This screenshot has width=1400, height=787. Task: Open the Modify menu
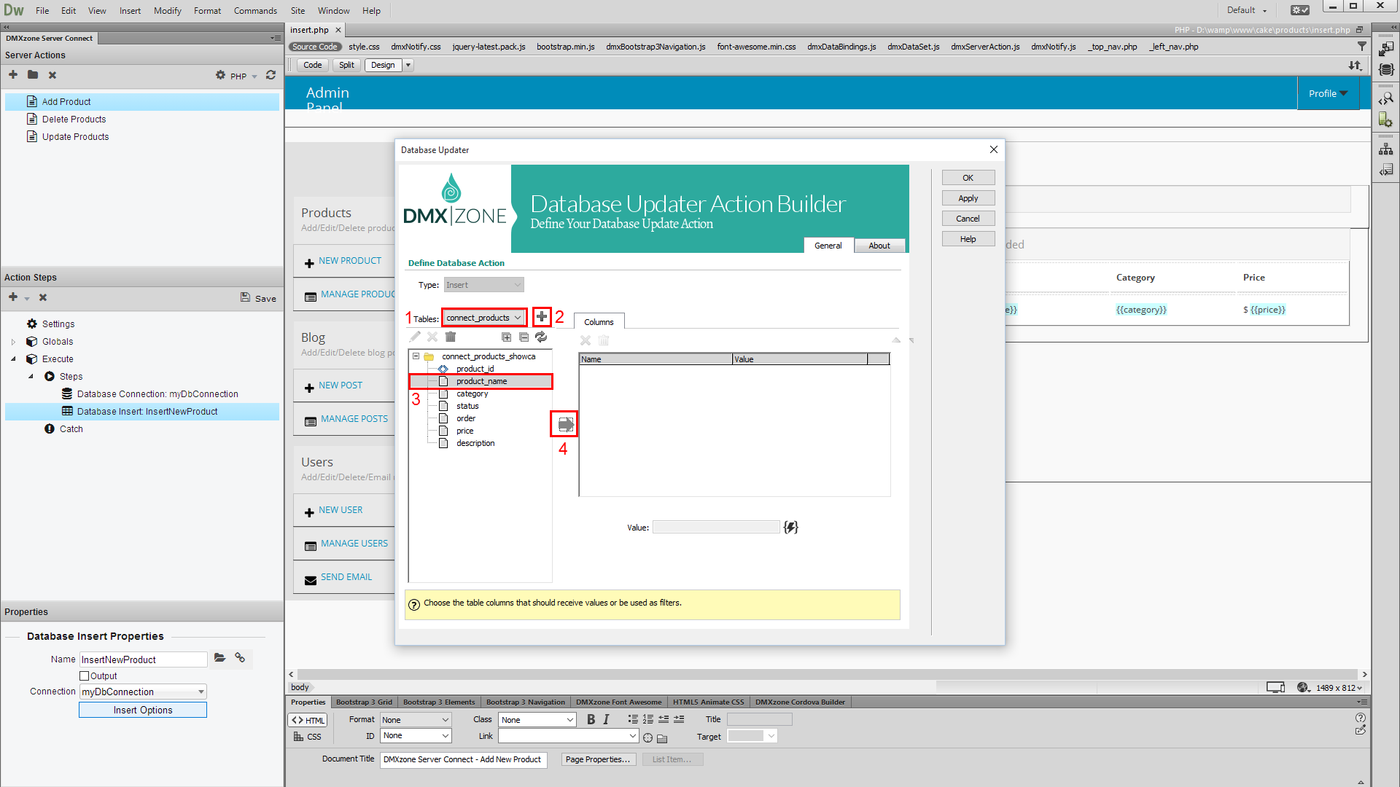(168, 11)
